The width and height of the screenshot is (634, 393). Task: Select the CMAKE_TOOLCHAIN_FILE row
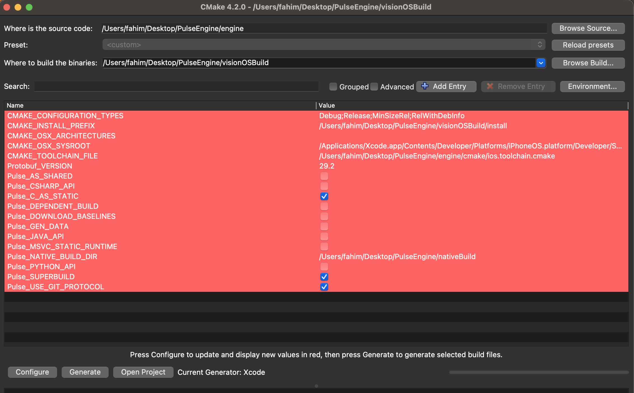(52, 156)
